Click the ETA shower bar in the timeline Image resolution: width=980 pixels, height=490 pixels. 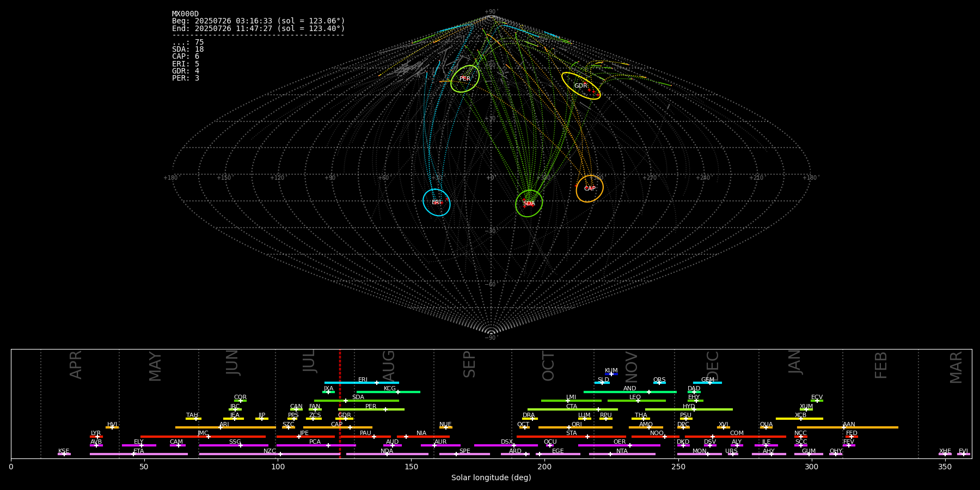tap(139, 454)
